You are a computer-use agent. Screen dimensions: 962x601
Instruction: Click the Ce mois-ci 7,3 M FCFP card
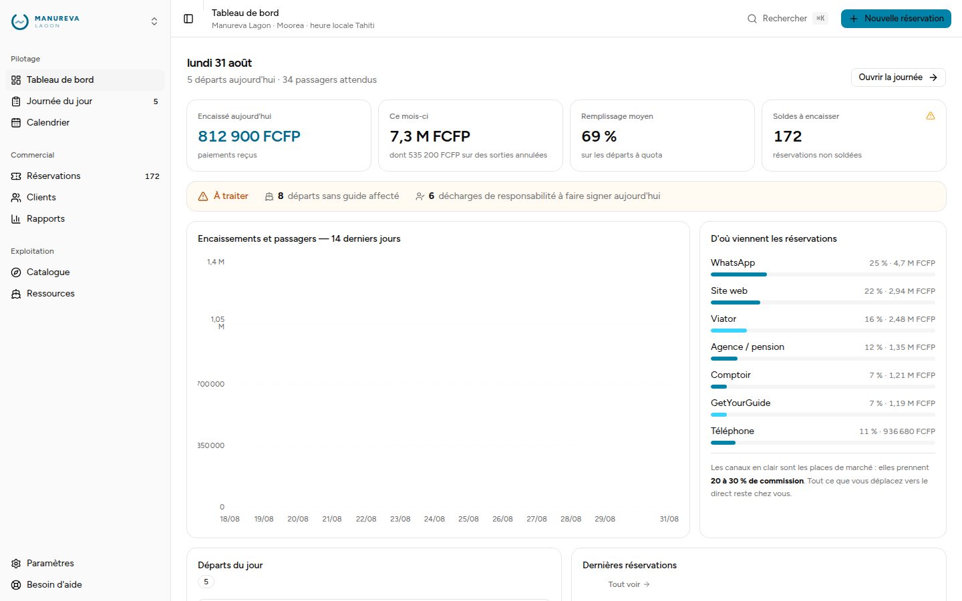click(x=471, y=136)
